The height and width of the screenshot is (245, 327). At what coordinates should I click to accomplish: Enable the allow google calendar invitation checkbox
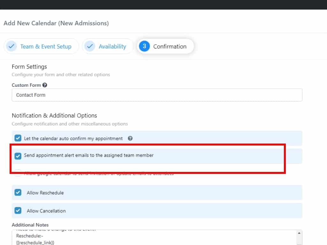pyautogui.click(x=18, y=173)
